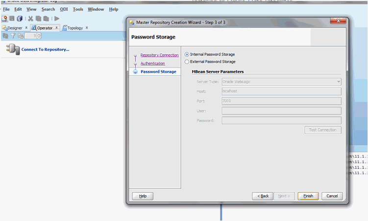The image size is (368, 221).
Task: Close the Topology tab
Action: click(x=87, y=28)
